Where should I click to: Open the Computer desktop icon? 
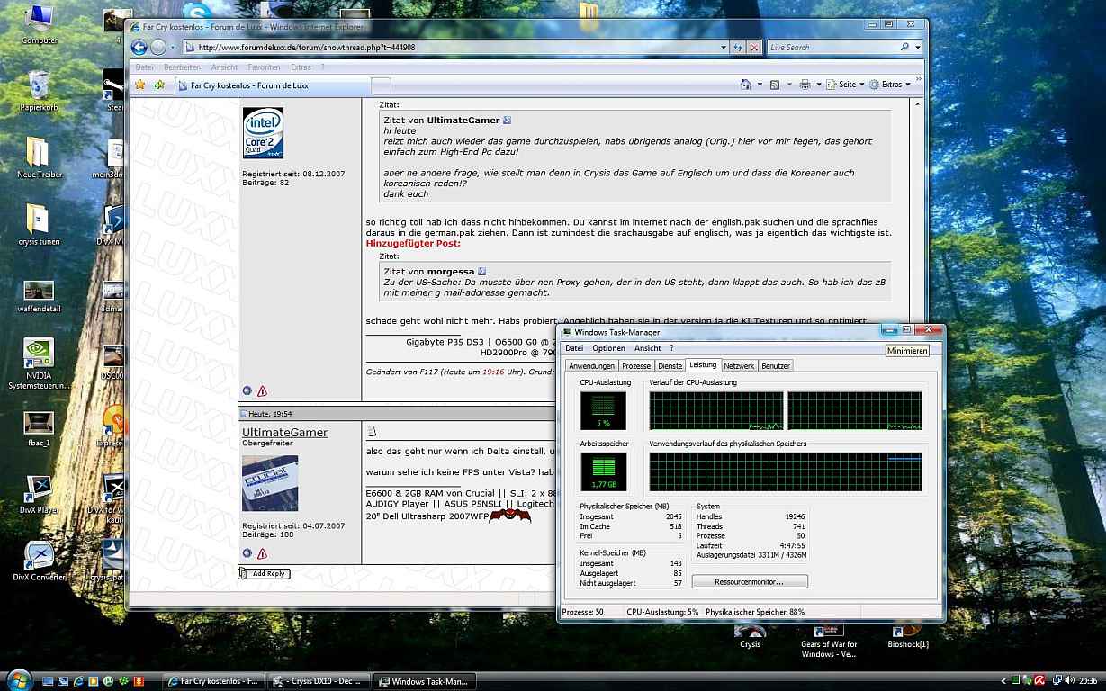tap(40, 25)
